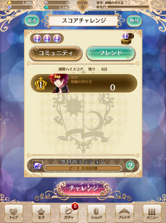Open the ガチャ ring tab
Viewport: 166px width, 223px height.
coord(69,214)
